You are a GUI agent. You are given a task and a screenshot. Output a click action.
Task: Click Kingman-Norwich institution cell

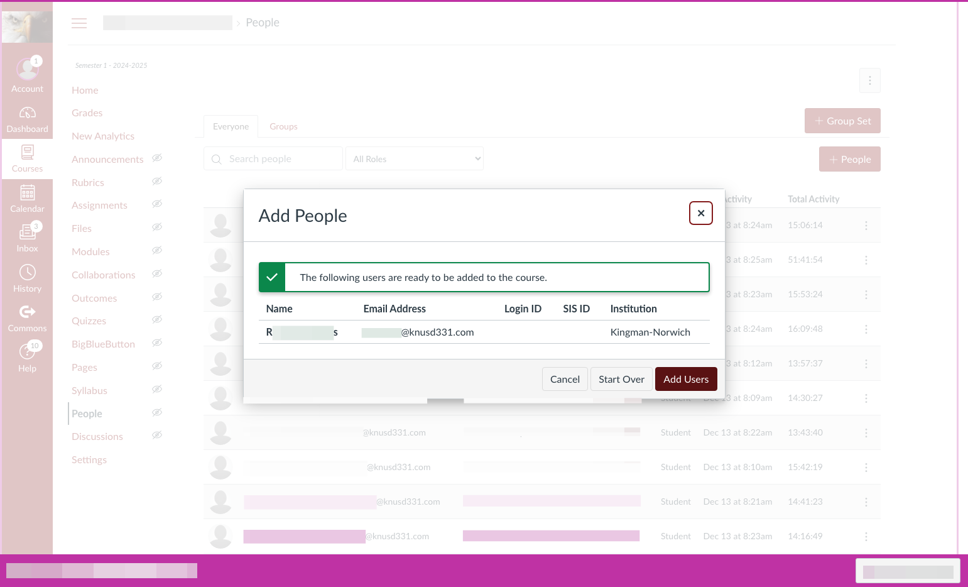pos(650,332)
